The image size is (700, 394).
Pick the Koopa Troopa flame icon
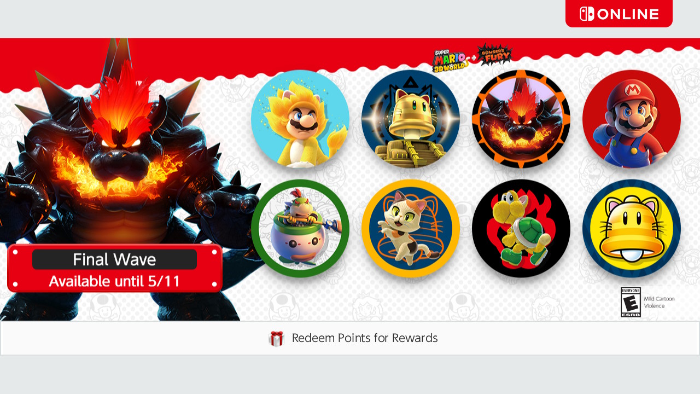[521, 228]
